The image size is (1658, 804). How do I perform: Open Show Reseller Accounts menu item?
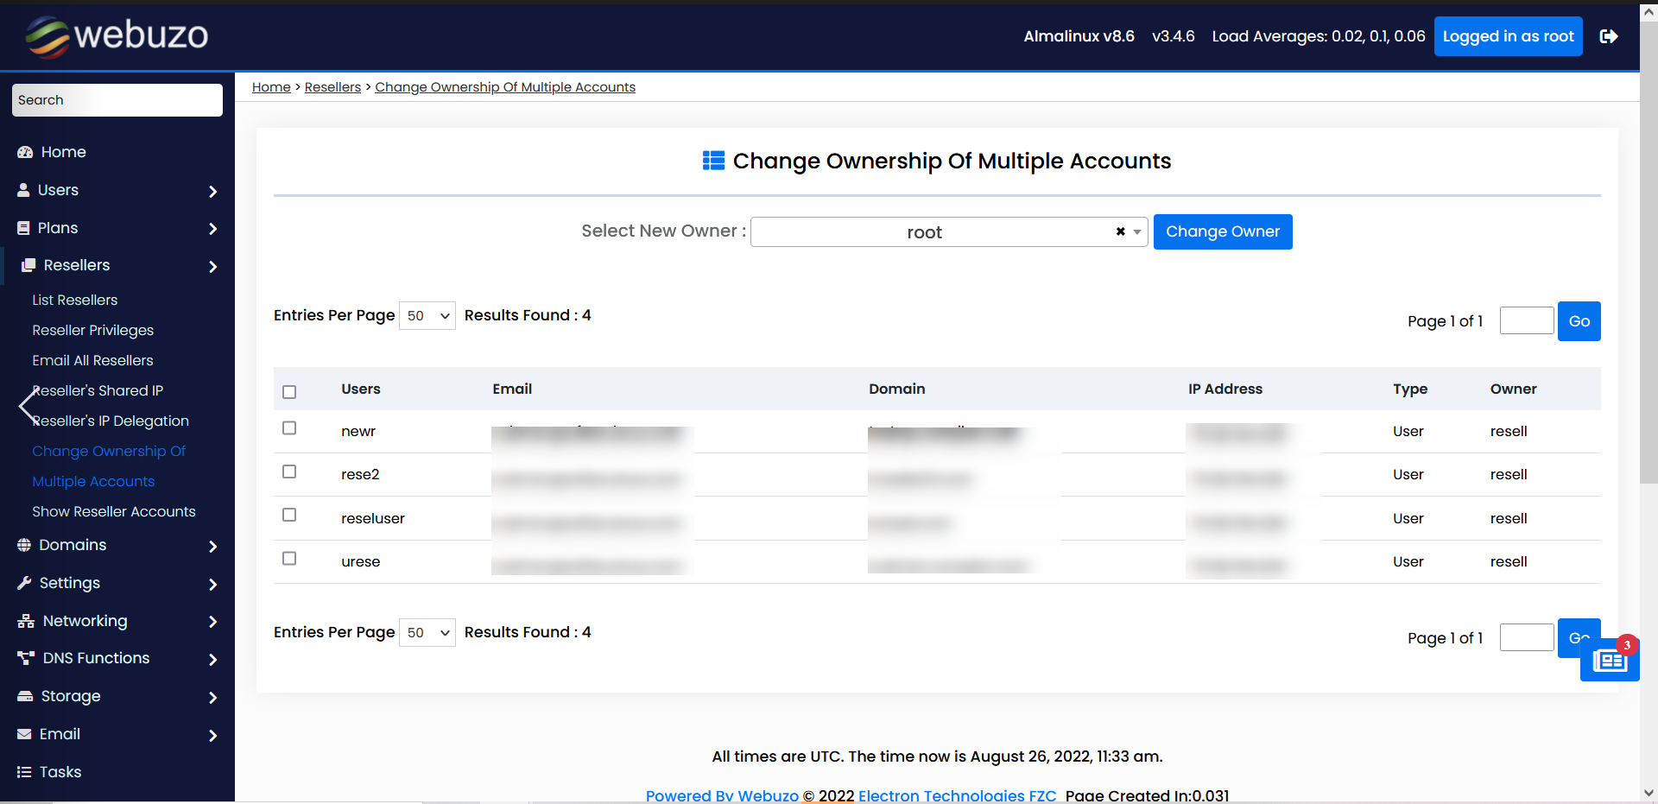[x=114, y=511]
